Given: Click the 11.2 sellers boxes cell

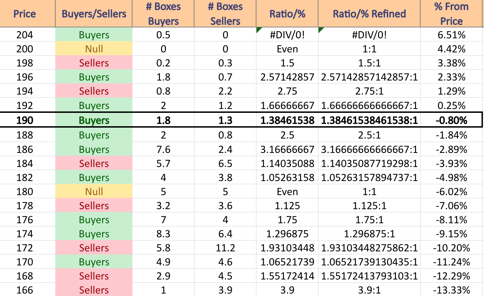Looking at the screenshot, I should point(225,248).
